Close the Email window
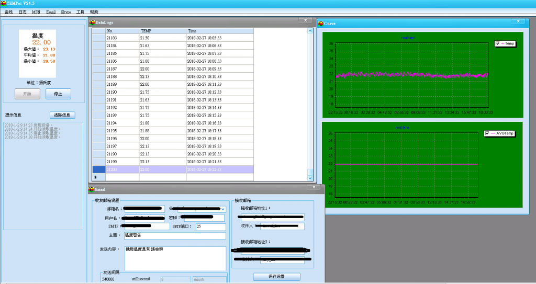 coord(314,187)
